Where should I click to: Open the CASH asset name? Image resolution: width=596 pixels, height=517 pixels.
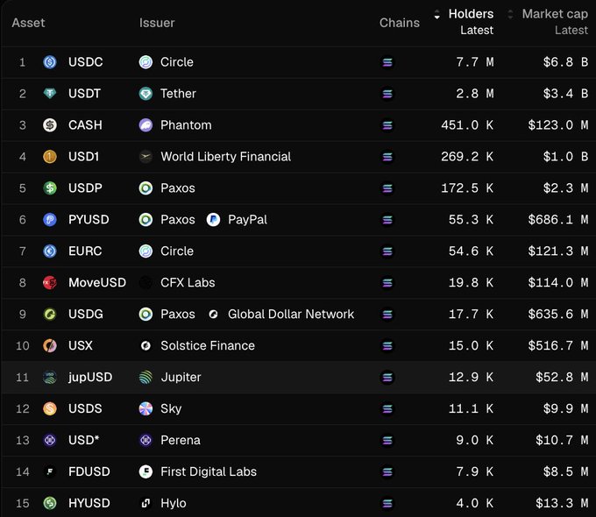85,125
